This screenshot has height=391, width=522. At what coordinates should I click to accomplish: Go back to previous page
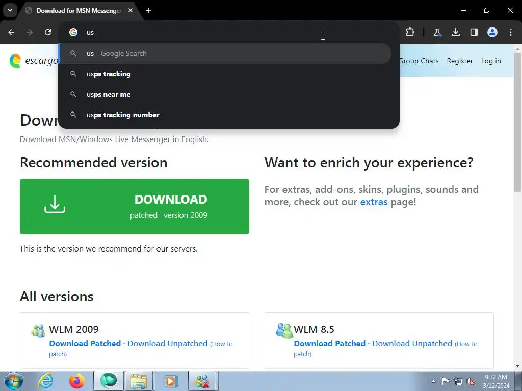point(11,32)
